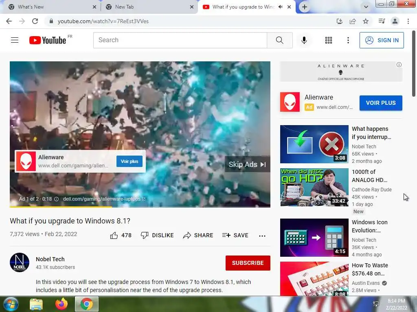Click the magnifier search button
Image resolution: width=417 pixels, height=312 pixels.
tap(279, 40)
